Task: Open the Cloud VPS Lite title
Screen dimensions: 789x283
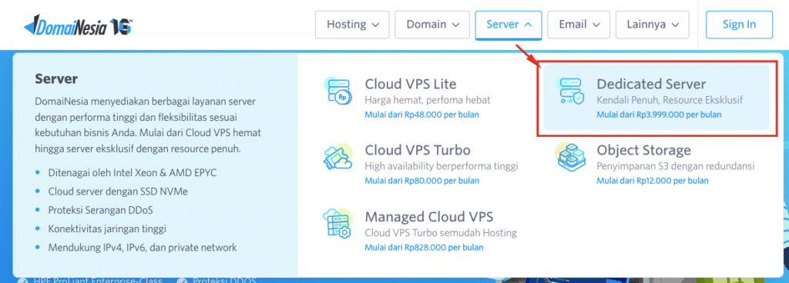Action: [411, 84]
